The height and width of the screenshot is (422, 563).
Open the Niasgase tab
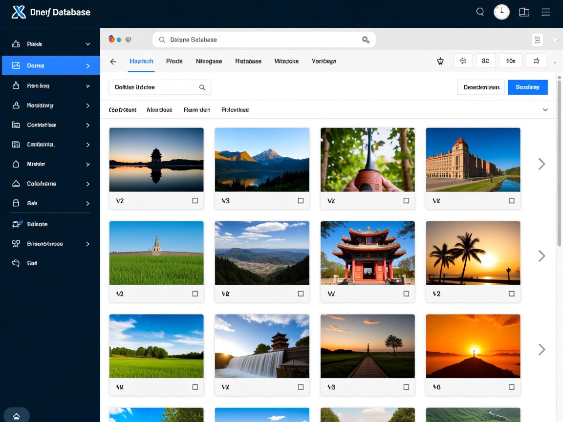click(209, 62)
